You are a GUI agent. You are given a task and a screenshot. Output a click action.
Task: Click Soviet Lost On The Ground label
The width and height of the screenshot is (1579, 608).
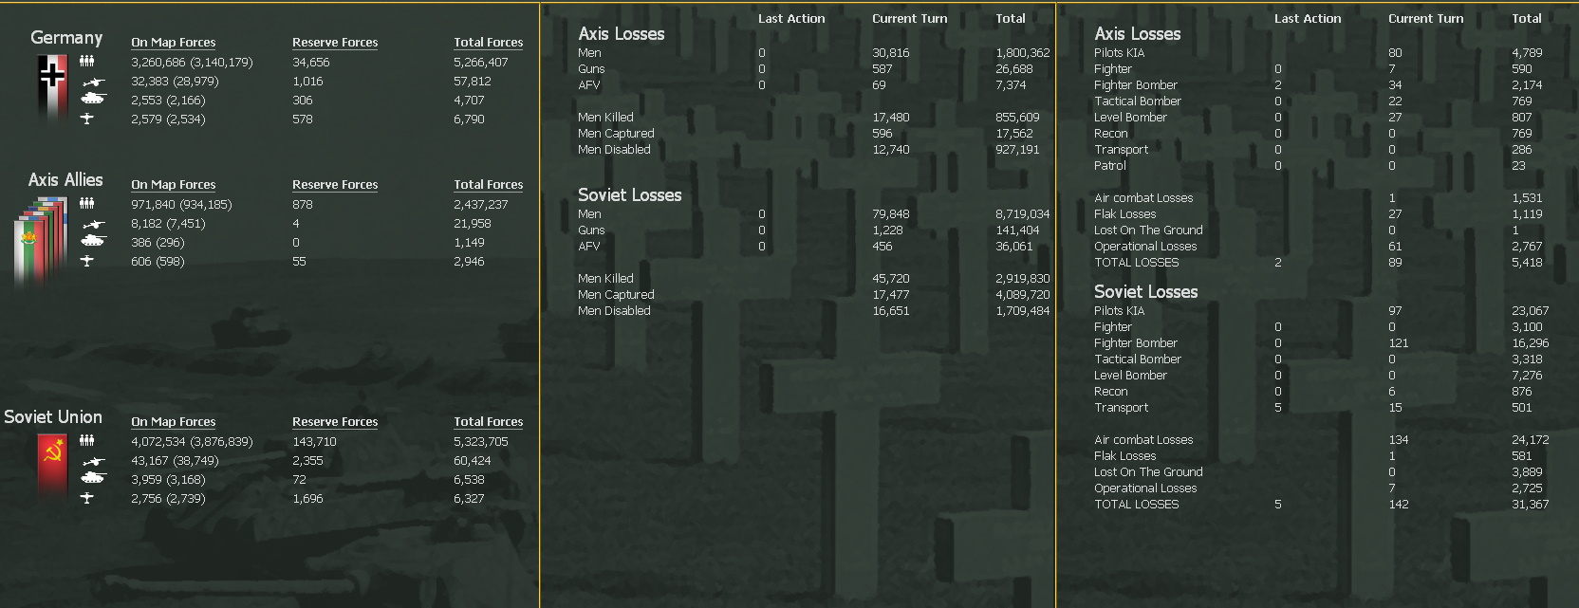(x=1148, y=472)
